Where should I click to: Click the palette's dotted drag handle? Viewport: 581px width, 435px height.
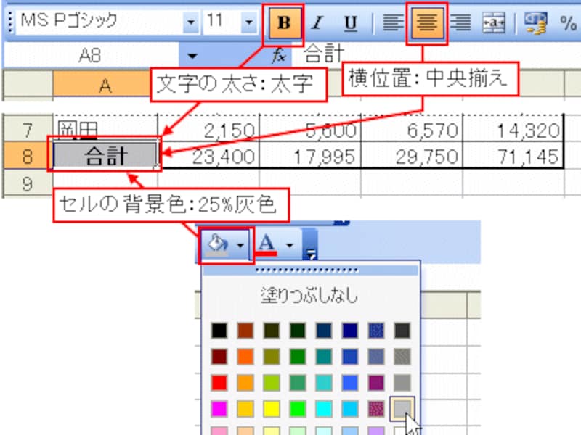click(x=311, y=270)
